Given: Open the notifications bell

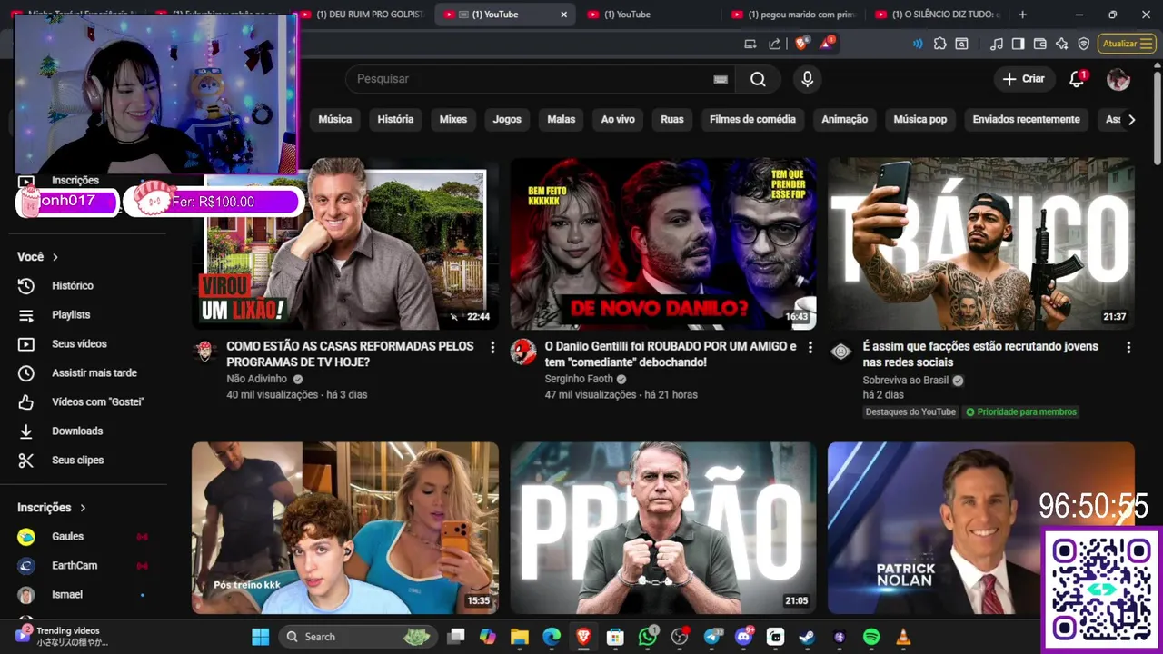Looking at the screenshot, I should (1077, 79).
